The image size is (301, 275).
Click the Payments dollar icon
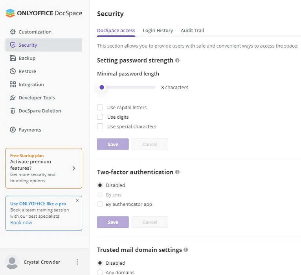pyautogui.click(x=13, y=130)
